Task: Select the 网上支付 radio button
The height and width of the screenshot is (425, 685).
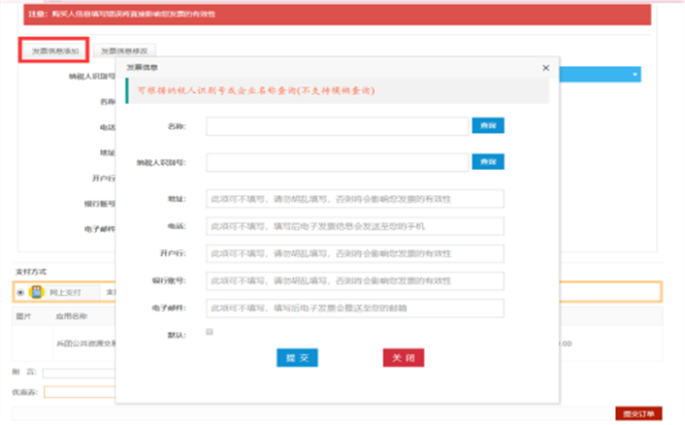Action: pyautogui.click(x=20, y=292)
